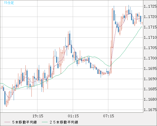Click the 1.1695 price axis label
The height and width of the screenshot is (126, 157).
point(150,68)
